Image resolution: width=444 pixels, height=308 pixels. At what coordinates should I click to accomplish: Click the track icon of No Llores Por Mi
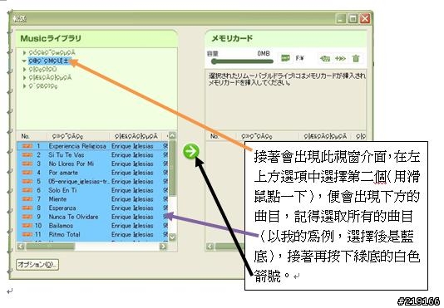(27, 164)
